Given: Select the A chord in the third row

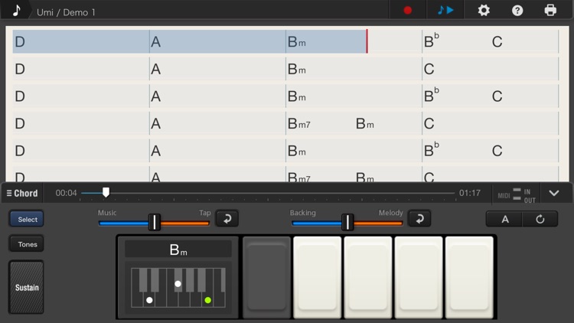Looking at the screenshot, I should coord(155,96).
